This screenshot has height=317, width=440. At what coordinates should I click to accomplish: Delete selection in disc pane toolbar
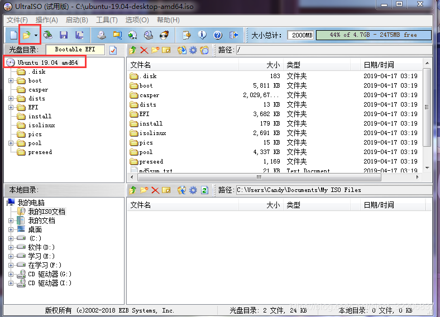pos(144,50)
